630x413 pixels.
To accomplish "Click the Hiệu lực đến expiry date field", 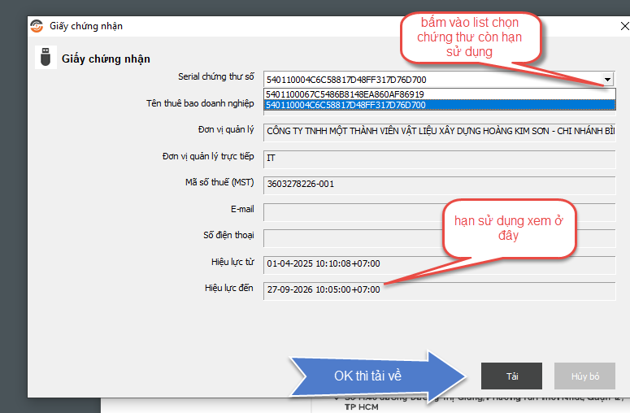I will (439, 290).
